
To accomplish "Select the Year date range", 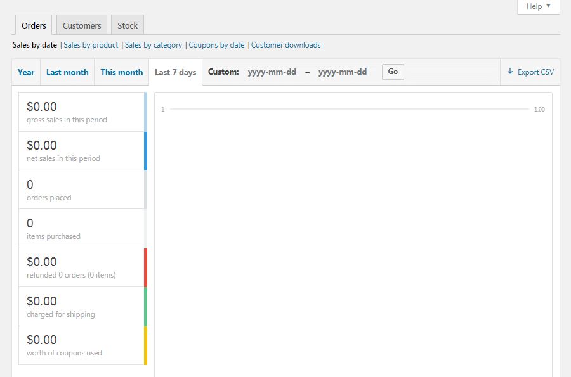I will click(25, 72).
